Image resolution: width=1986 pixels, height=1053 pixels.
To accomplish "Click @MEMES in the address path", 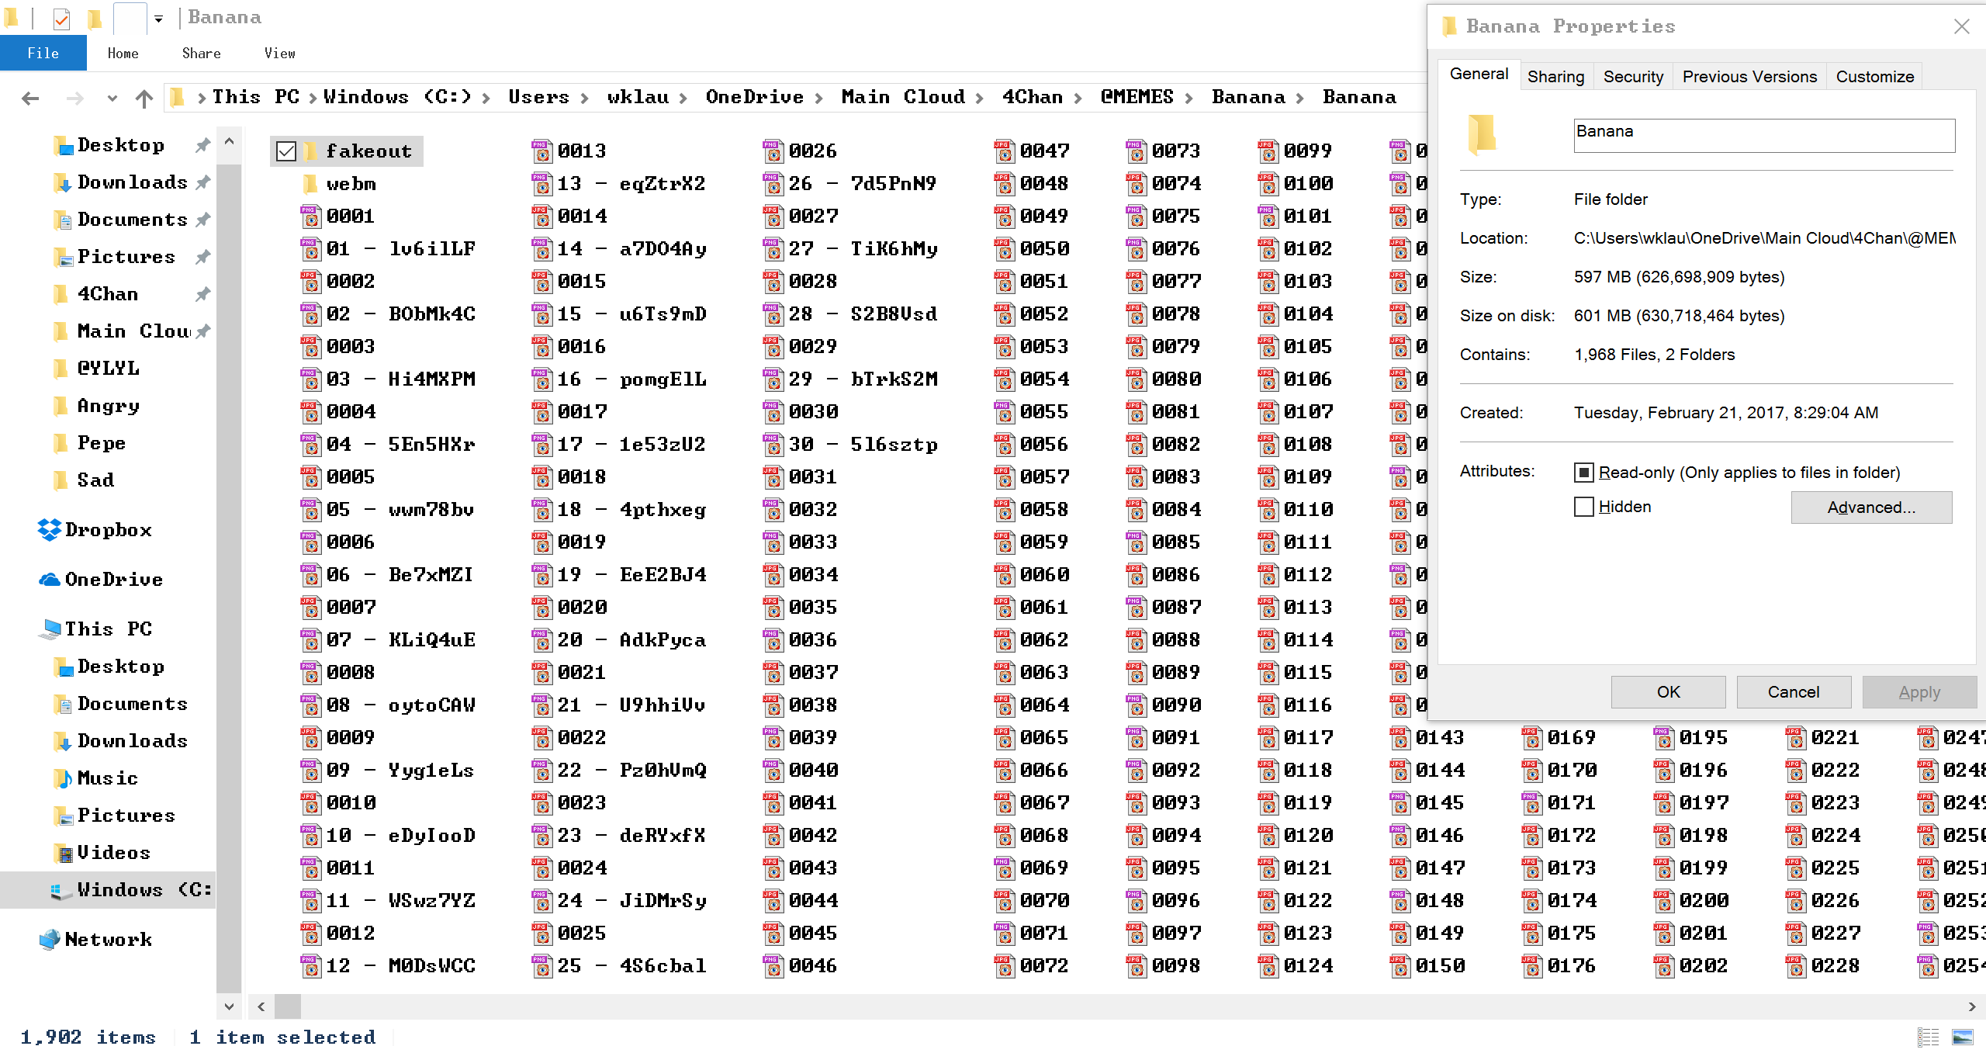I will pos(1137,97).
